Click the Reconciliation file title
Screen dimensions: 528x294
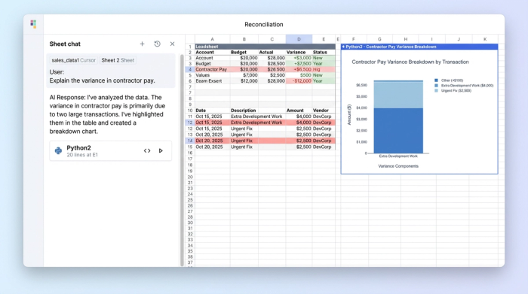[x=264, y=25]
